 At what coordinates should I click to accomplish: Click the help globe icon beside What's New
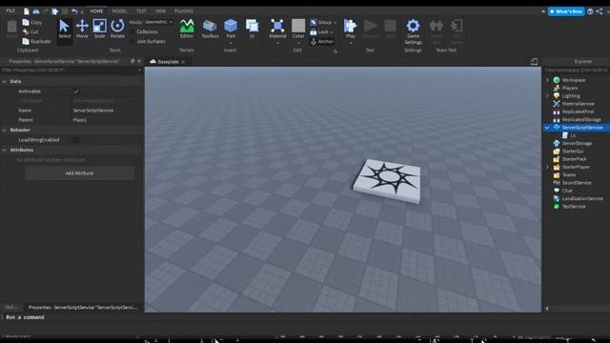coord(590,11)
